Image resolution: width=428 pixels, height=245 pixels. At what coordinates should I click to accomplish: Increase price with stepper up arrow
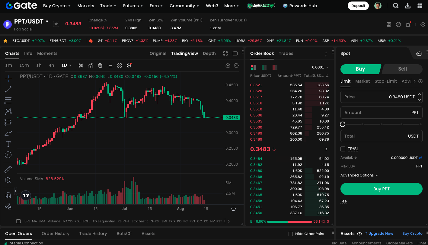click(x=419, y=94)
